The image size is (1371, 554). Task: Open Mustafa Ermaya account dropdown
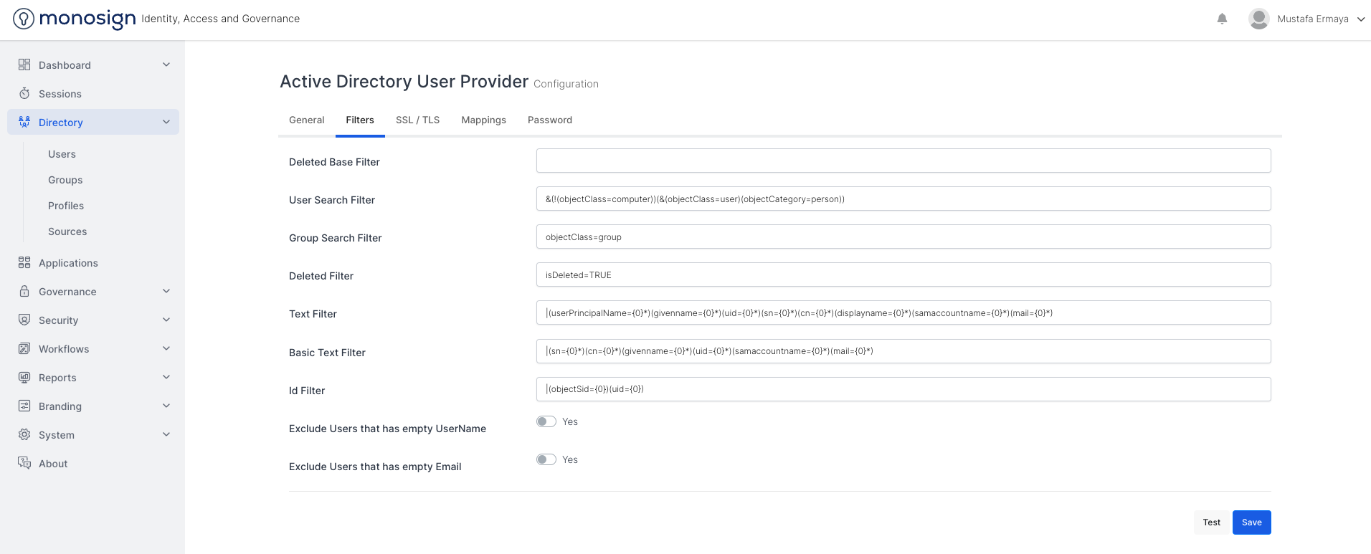(x=1360, y=19)
